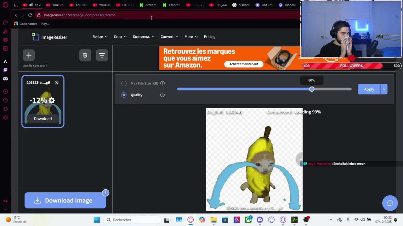The image size is (403, 226).
Task: Click the Opera GX logo menu icon
Action: [x=5, y=5]
